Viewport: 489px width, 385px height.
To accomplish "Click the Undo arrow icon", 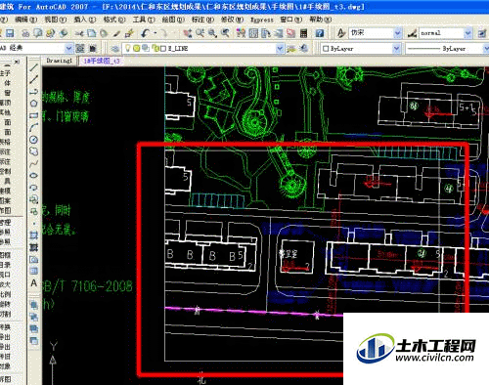I will point(146,33).
